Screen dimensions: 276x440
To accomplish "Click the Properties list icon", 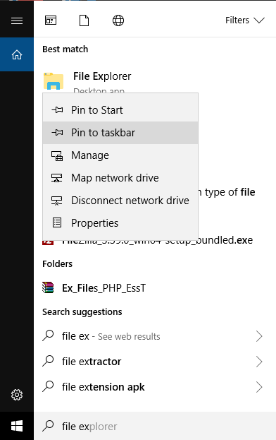I will point(57,222).
